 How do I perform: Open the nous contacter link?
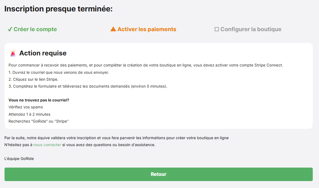pos(47,145)
